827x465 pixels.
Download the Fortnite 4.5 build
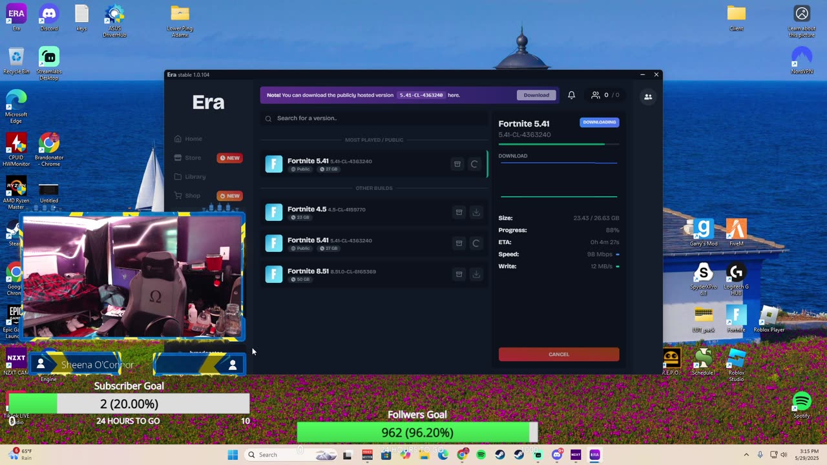tap(476, 212)
